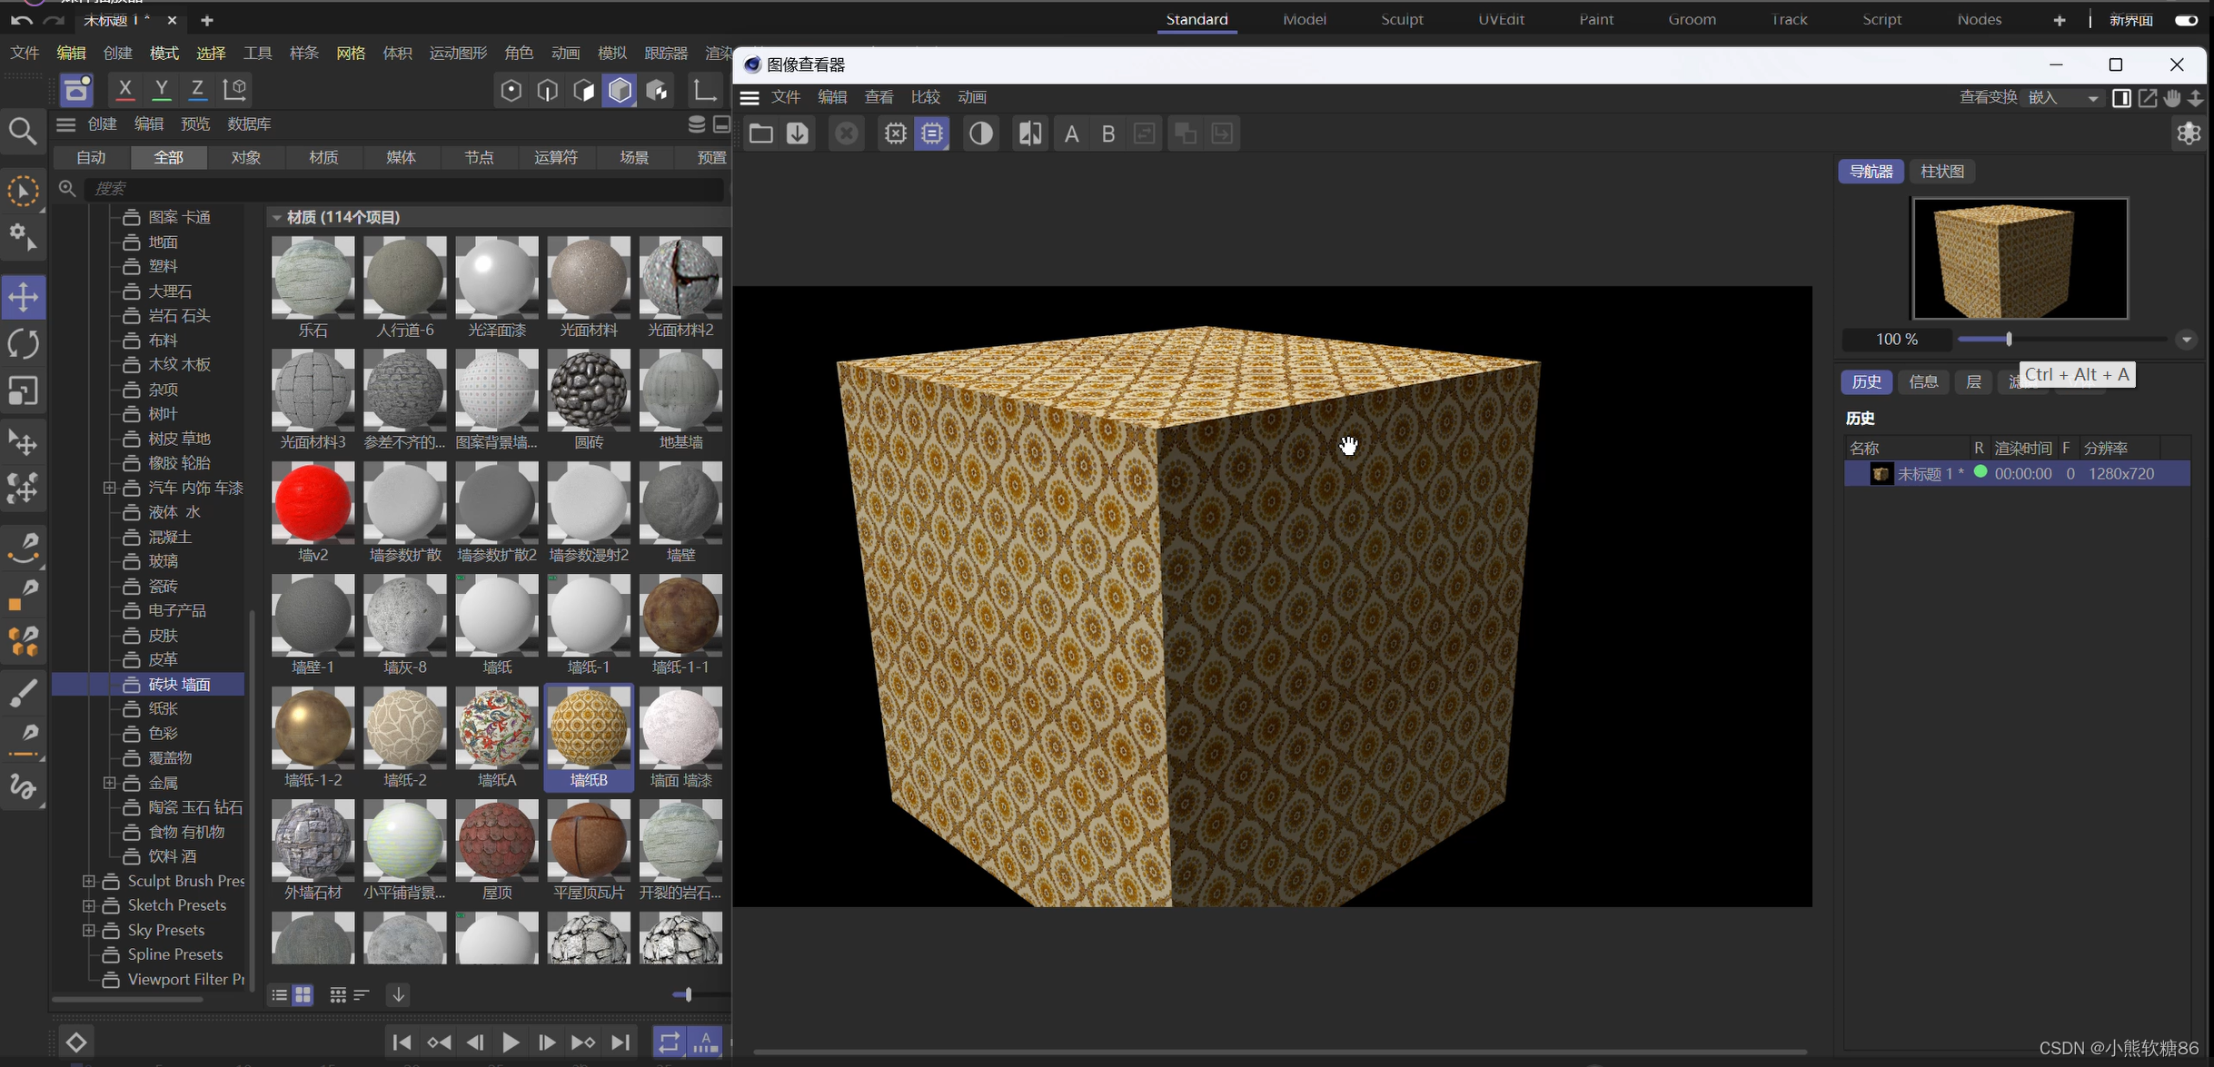The width and height of the screenshot is (2214, 1067).
Task: Select the Rotate tool in left toolbar
Action: pyautogui.click(x=23, y=344)
